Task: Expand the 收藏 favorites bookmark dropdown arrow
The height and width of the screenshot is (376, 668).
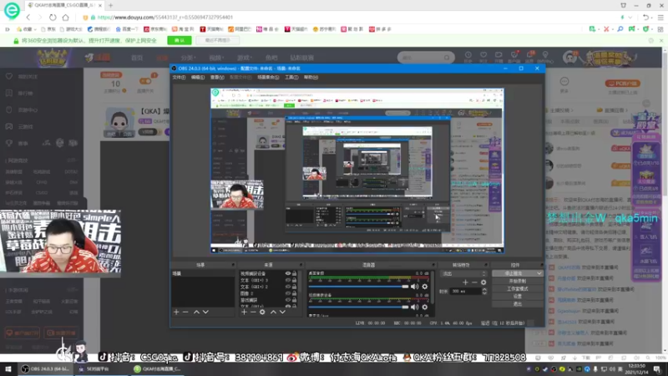Action: pos(35,29)
